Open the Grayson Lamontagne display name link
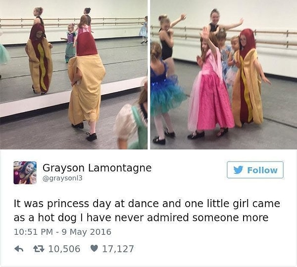 [x=97, y=168]
